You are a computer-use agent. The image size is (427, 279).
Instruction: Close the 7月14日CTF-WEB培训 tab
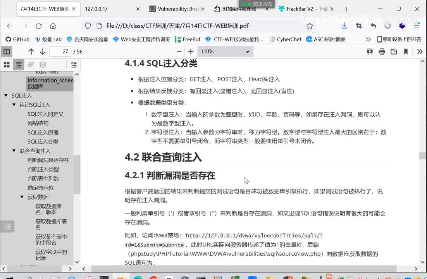pos(74,9)
